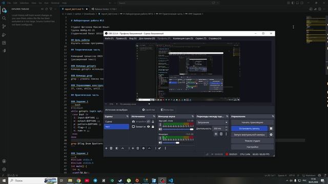Click Start Streaming button in OBS
This screenshot has width=328, height=184.
point(252,123)
